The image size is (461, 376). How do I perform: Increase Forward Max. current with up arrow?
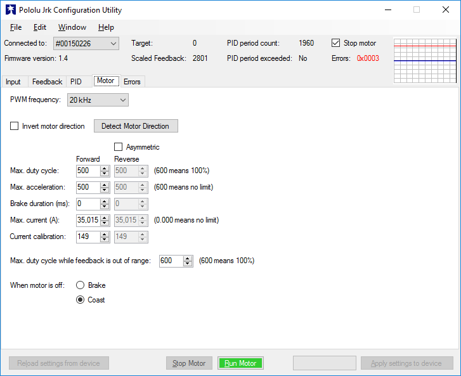pos(105,218)
